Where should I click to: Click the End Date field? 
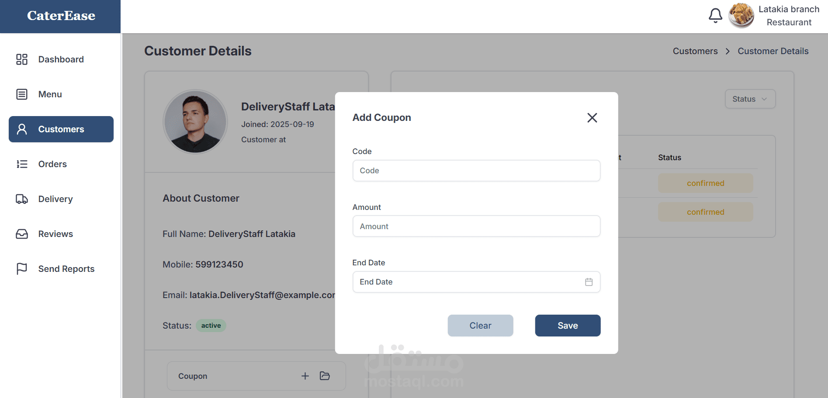[468, 282]
